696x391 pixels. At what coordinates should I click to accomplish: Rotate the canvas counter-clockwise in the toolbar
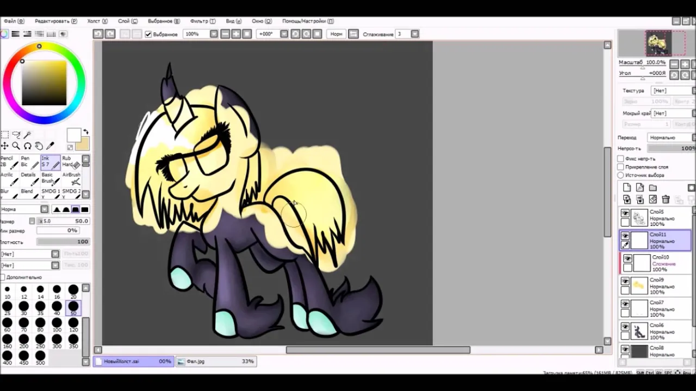click(295, 34)
